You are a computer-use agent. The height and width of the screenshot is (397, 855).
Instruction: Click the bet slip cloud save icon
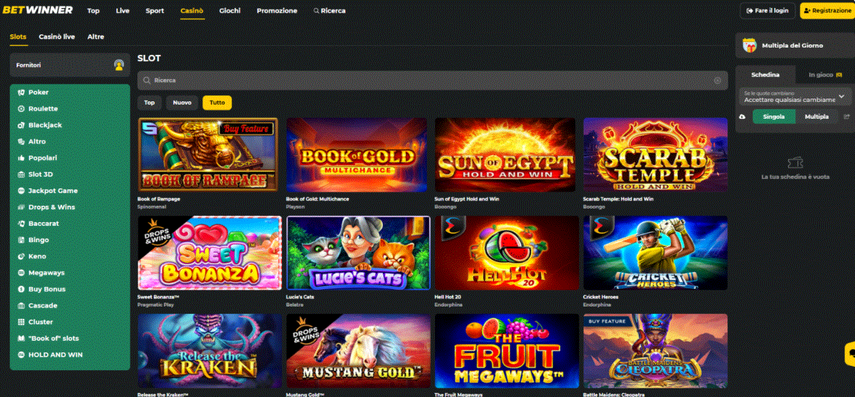click(x=742, y=117)
